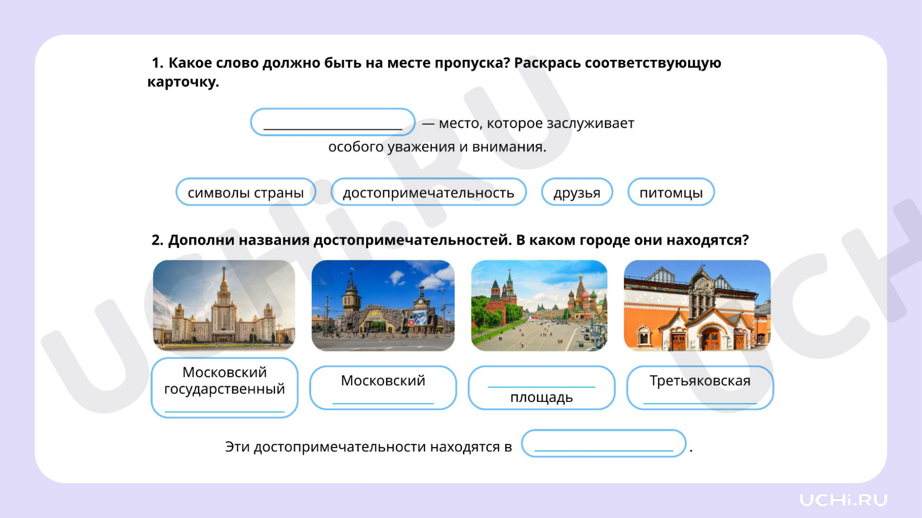Click the 'Московский' caption box under the zoo
922x518 pixels.
[x=383, y=388]
